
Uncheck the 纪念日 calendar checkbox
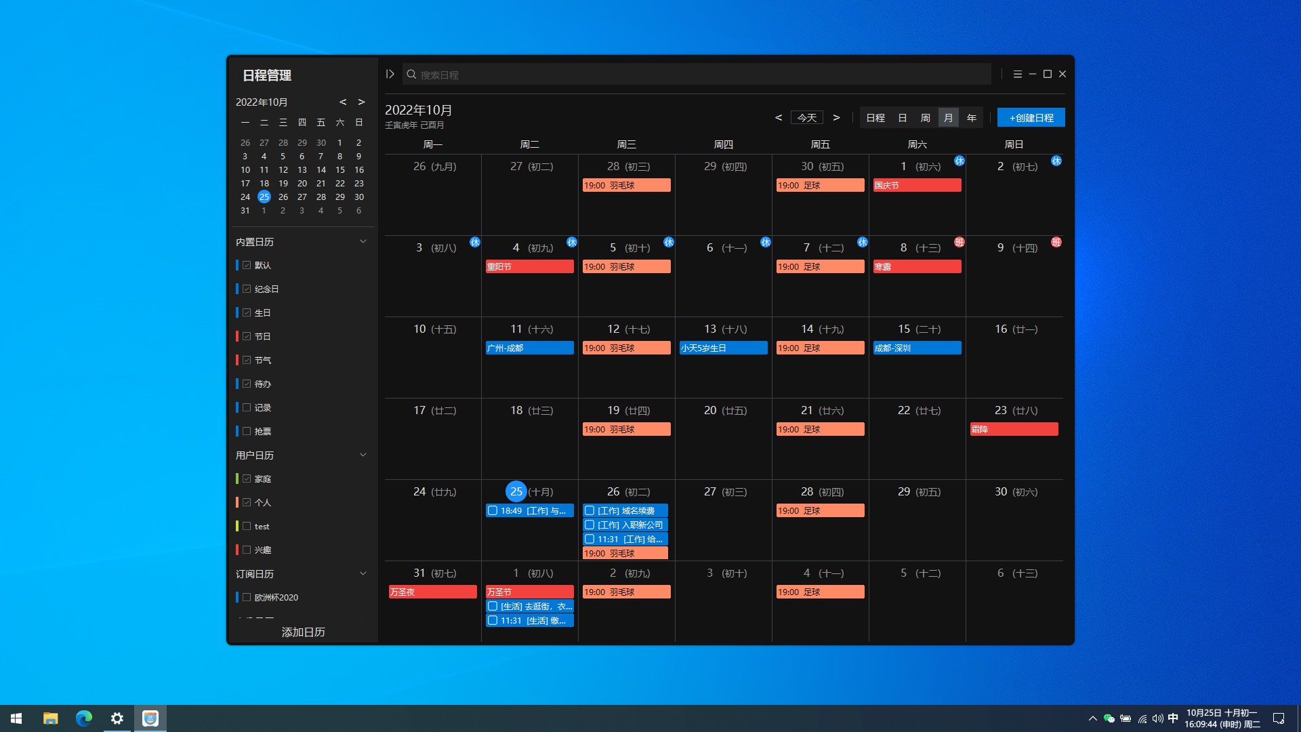click(x=247, y=289)
